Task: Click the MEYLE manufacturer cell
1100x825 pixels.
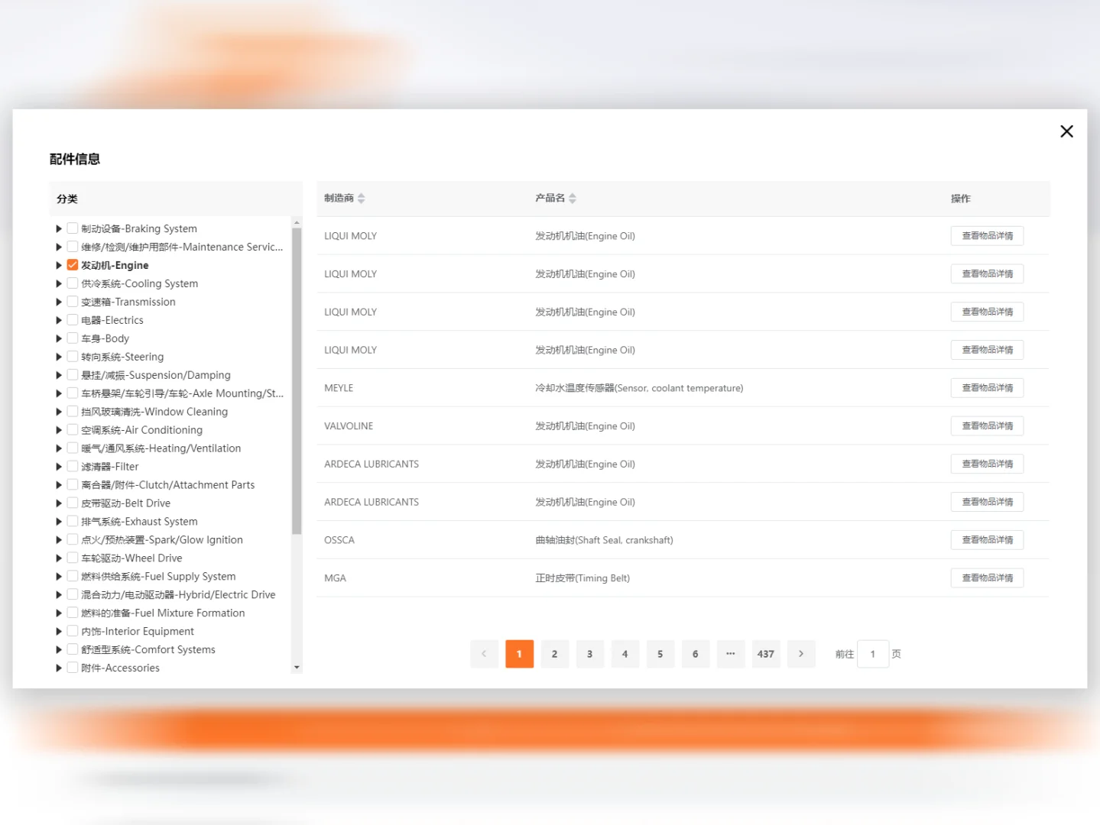Action: point(339,388)
